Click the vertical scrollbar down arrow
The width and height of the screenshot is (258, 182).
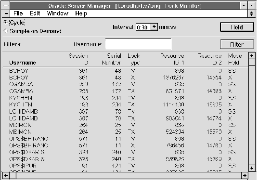point(252,169)
